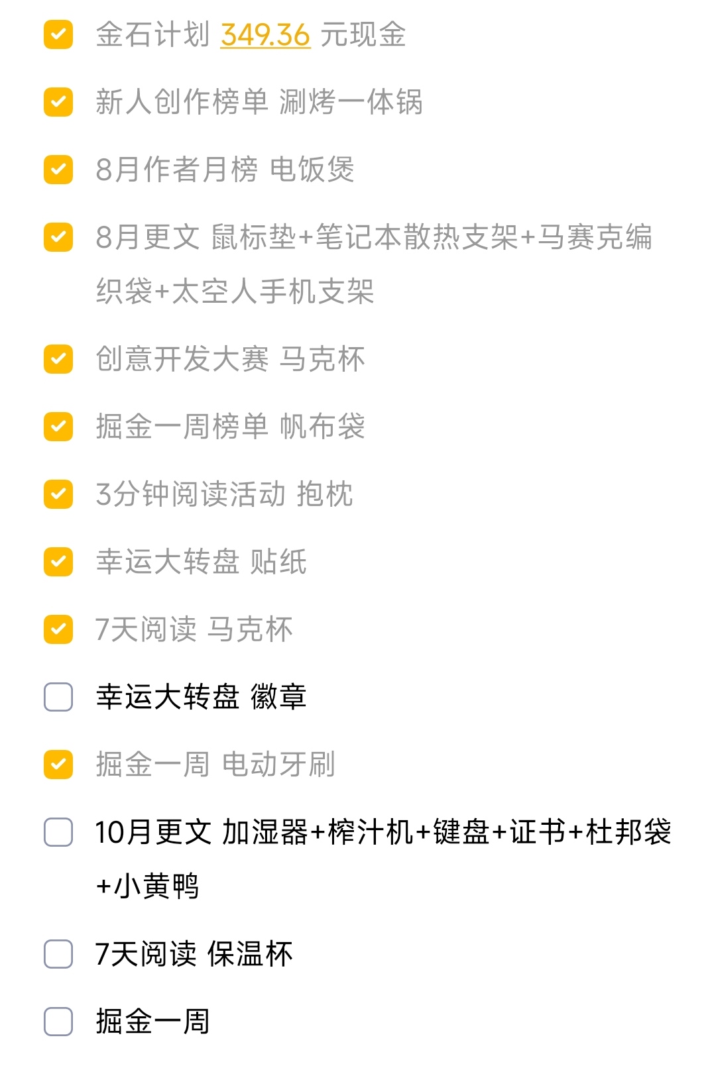Uncheck 创意开发大赛 马克杯 checkbox
Screen dimensions: 710x1066
coord(58,359)
